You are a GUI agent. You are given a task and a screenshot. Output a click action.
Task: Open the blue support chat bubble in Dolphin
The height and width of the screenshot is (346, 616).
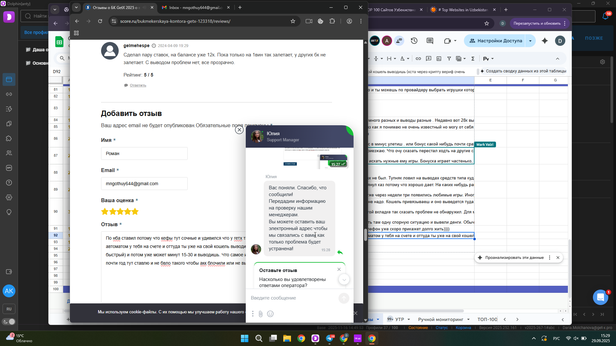click(600, 297)
